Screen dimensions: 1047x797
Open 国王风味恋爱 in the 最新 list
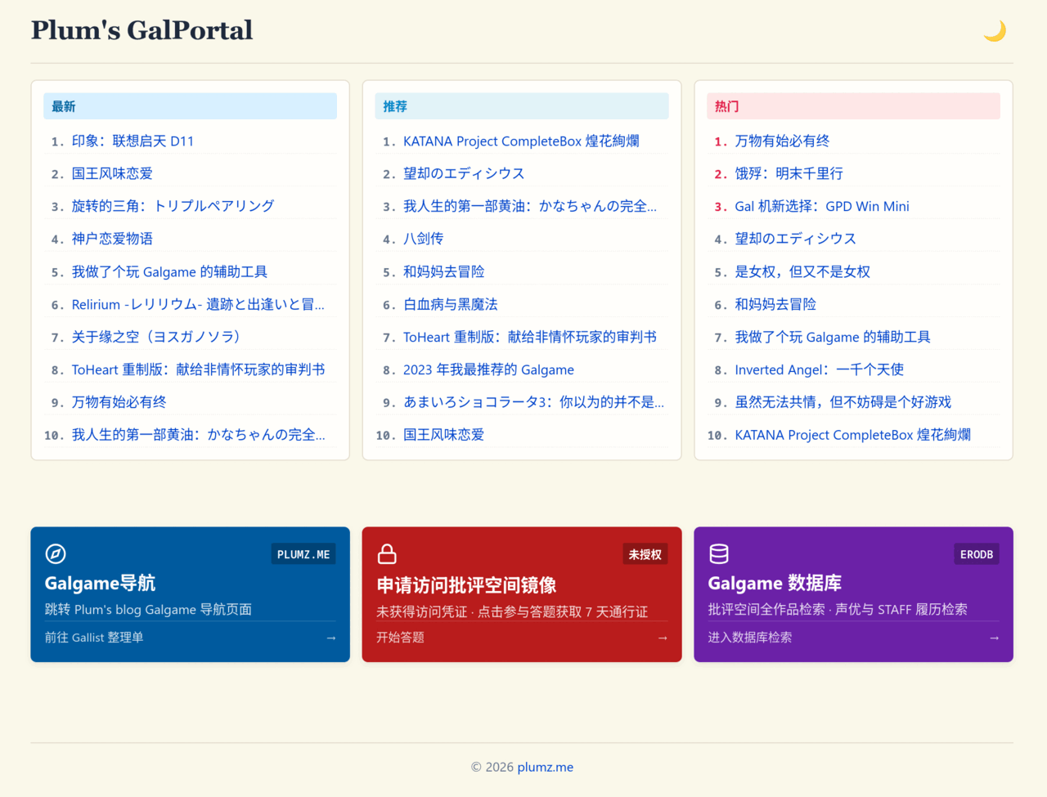click(x=112, y=173)
